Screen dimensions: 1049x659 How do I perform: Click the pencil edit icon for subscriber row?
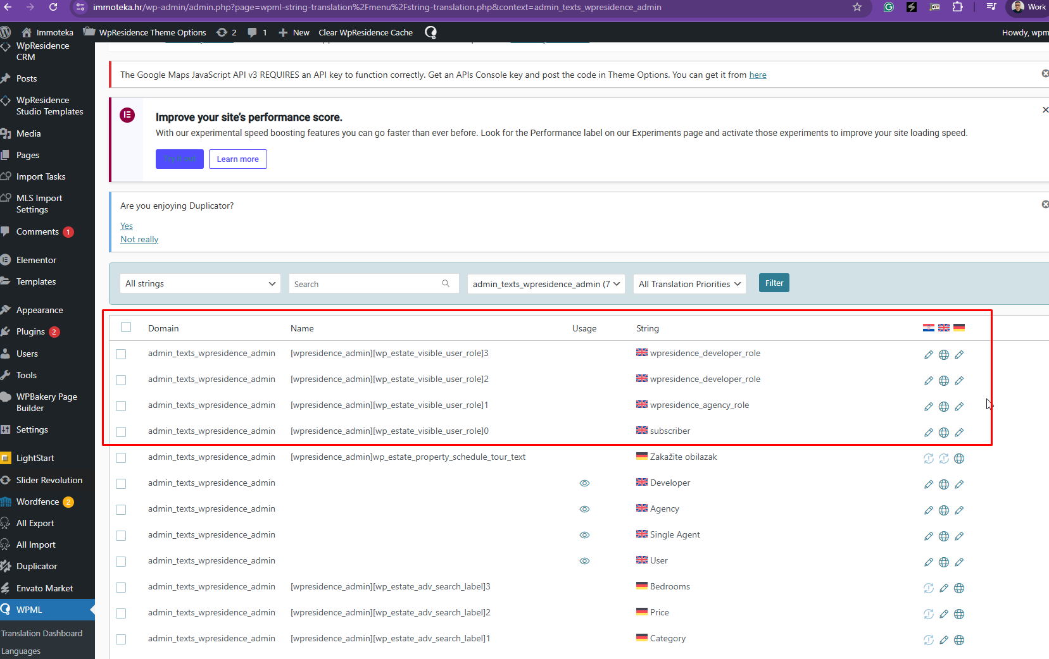(x=928, y=433)
